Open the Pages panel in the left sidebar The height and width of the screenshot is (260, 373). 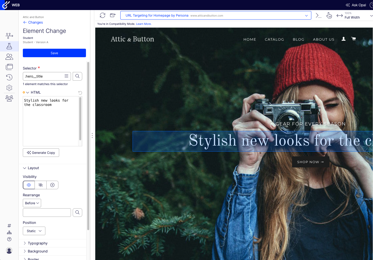[x=9, y=67]
